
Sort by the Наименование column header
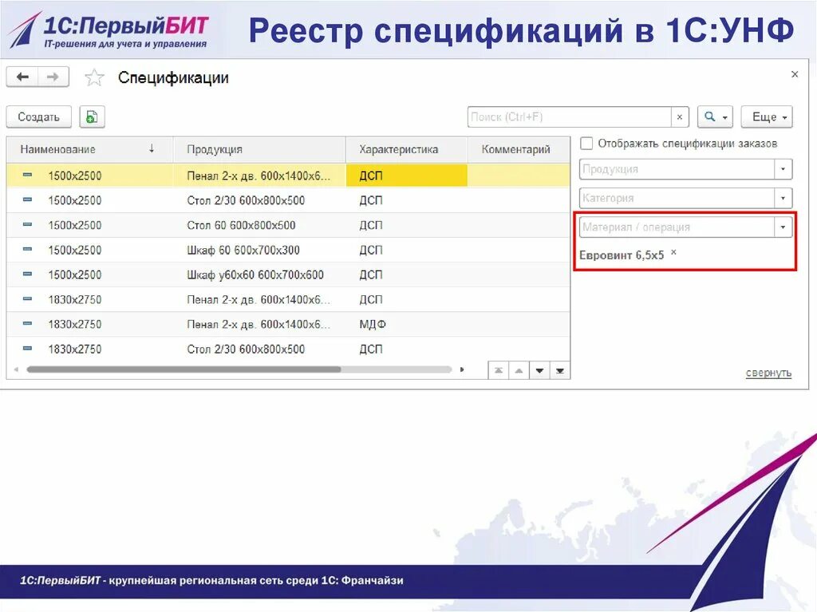[89, 150]
